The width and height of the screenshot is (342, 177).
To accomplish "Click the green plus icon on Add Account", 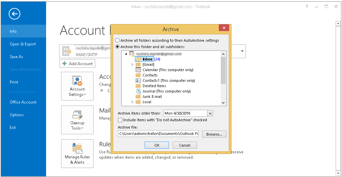I will point(64,64).
